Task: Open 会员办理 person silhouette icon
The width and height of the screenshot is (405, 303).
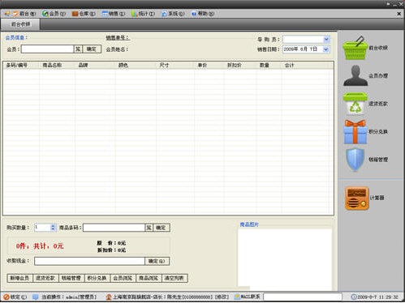Action: pyautogui.click(x=355, y=75)
